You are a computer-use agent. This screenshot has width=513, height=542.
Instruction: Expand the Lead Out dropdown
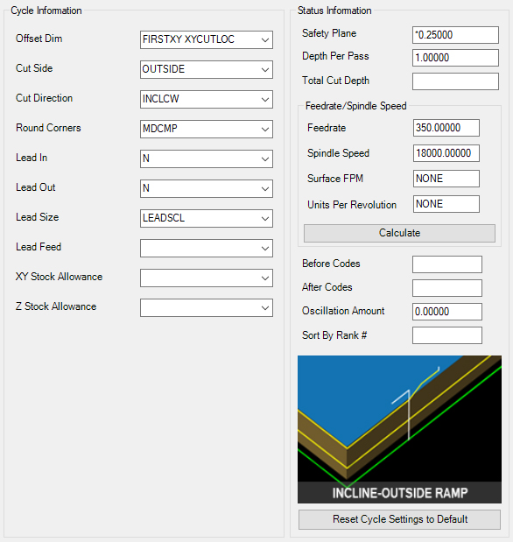point(207,188)
